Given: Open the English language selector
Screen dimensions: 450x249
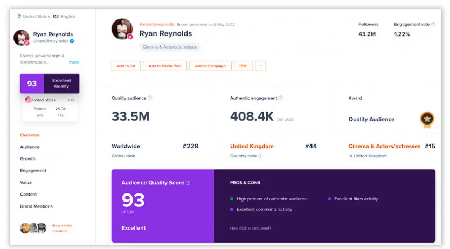Looking at the screenshot, I should coord(64,16).
